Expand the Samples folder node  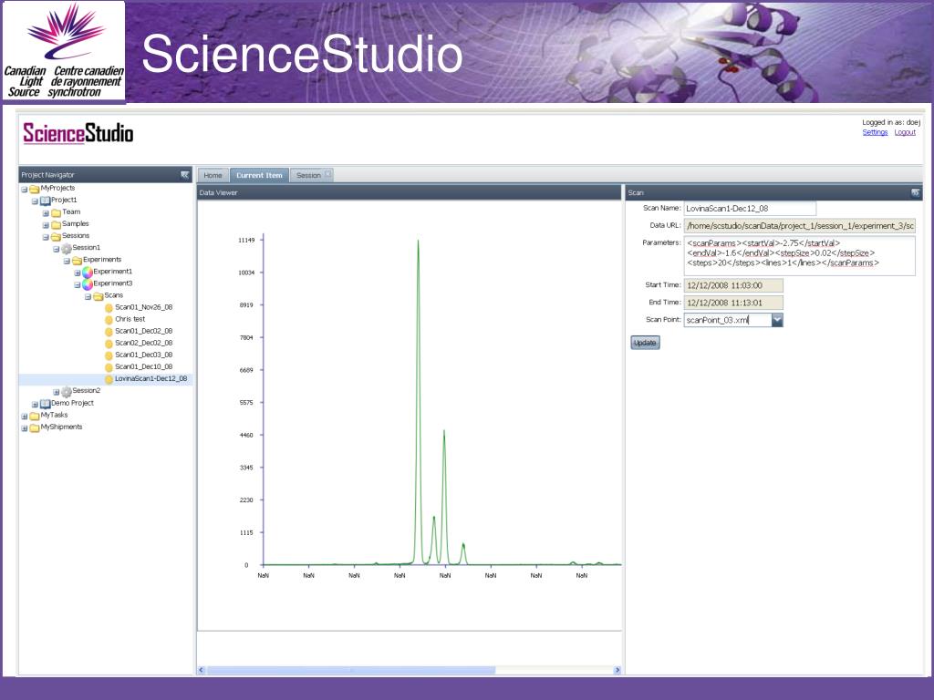click(46, 225)
